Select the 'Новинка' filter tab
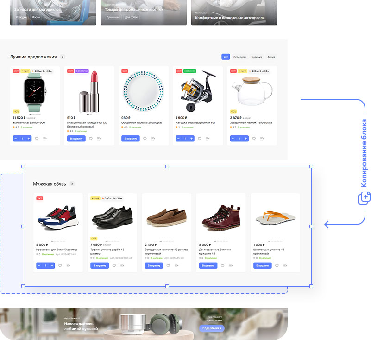The image size is (371, 340). [256, 57]
